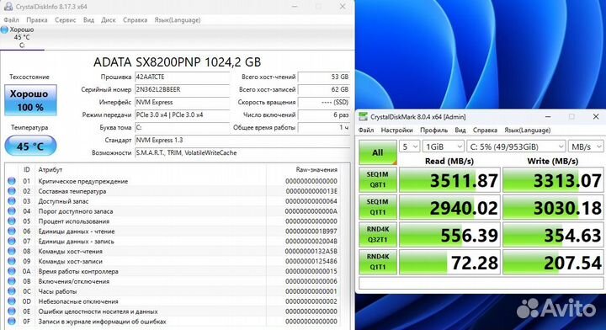Click power-on count value 6 раз
Viewport: 606px width, 330px height.
324,114
